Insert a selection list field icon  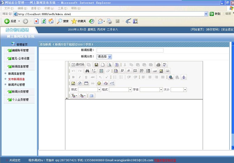click(148, 71)
